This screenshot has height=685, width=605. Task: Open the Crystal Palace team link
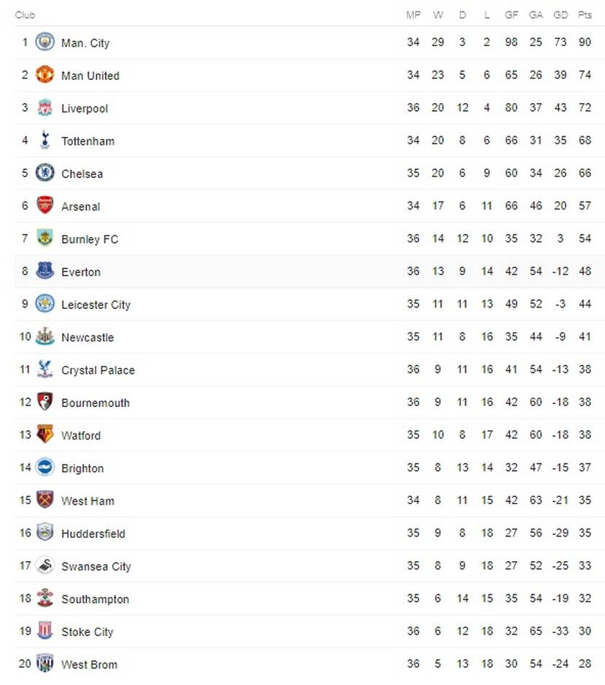(98, 370)
